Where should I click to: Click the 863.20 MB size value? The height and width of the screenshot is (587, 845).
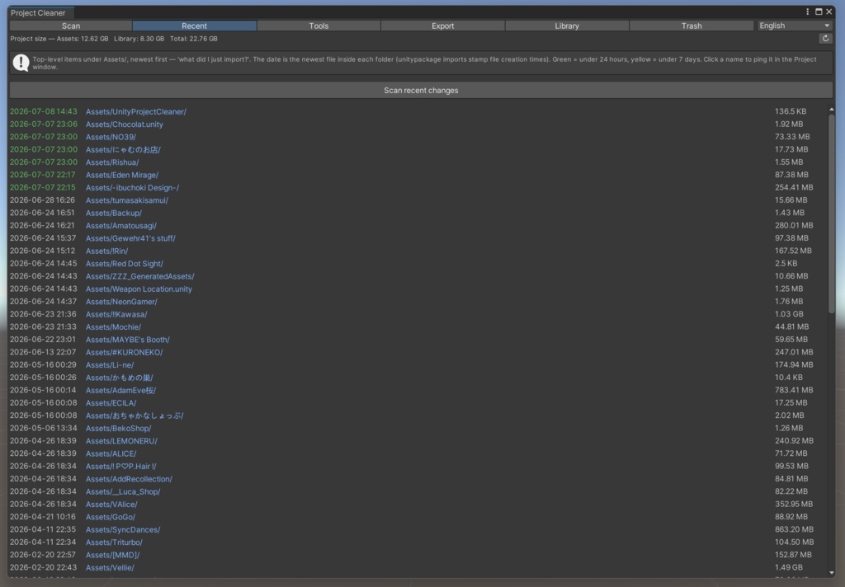794,529
